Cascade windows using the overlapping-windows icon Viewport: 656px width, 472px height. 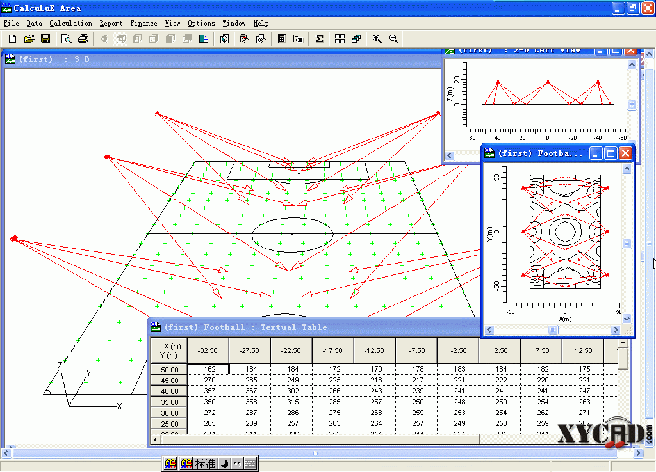[356, 39]
